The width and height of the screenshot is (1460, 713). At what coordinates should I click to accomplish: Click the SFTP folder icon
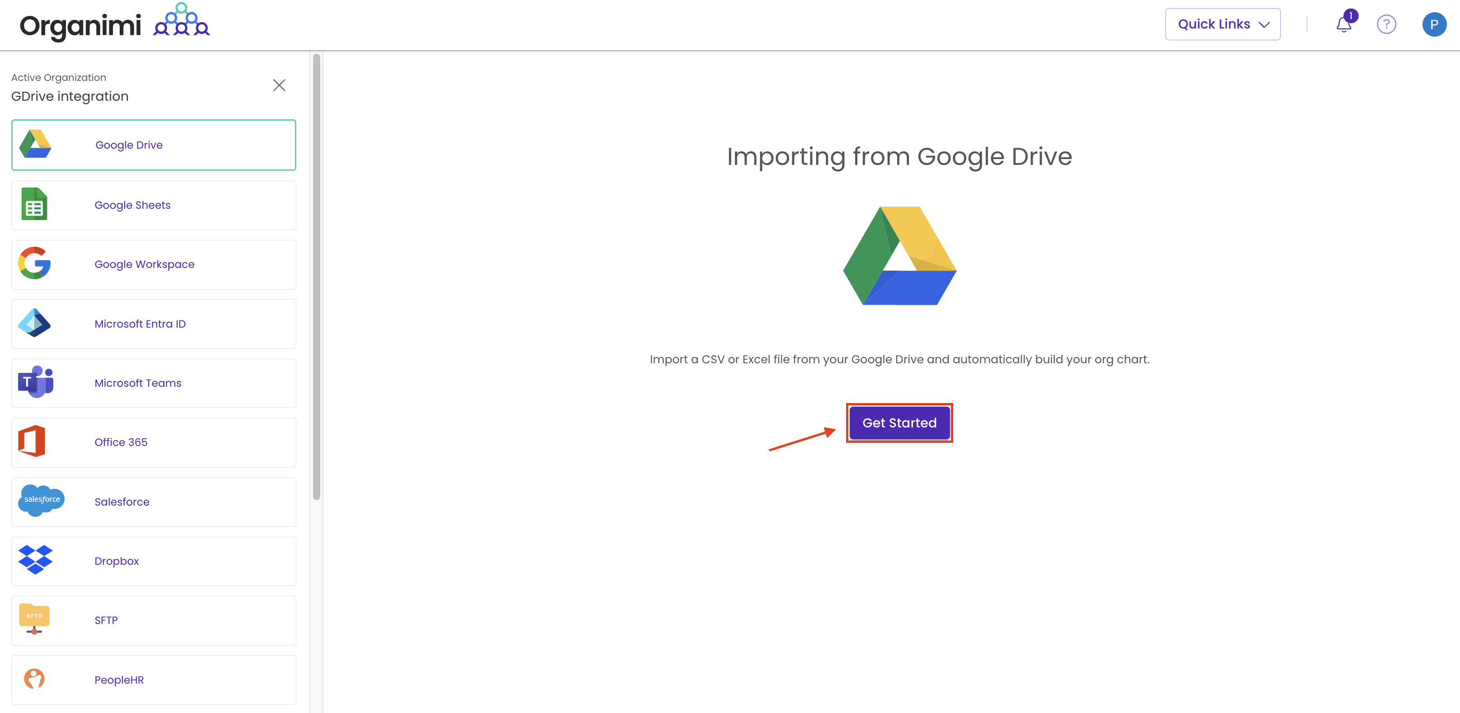34,619
